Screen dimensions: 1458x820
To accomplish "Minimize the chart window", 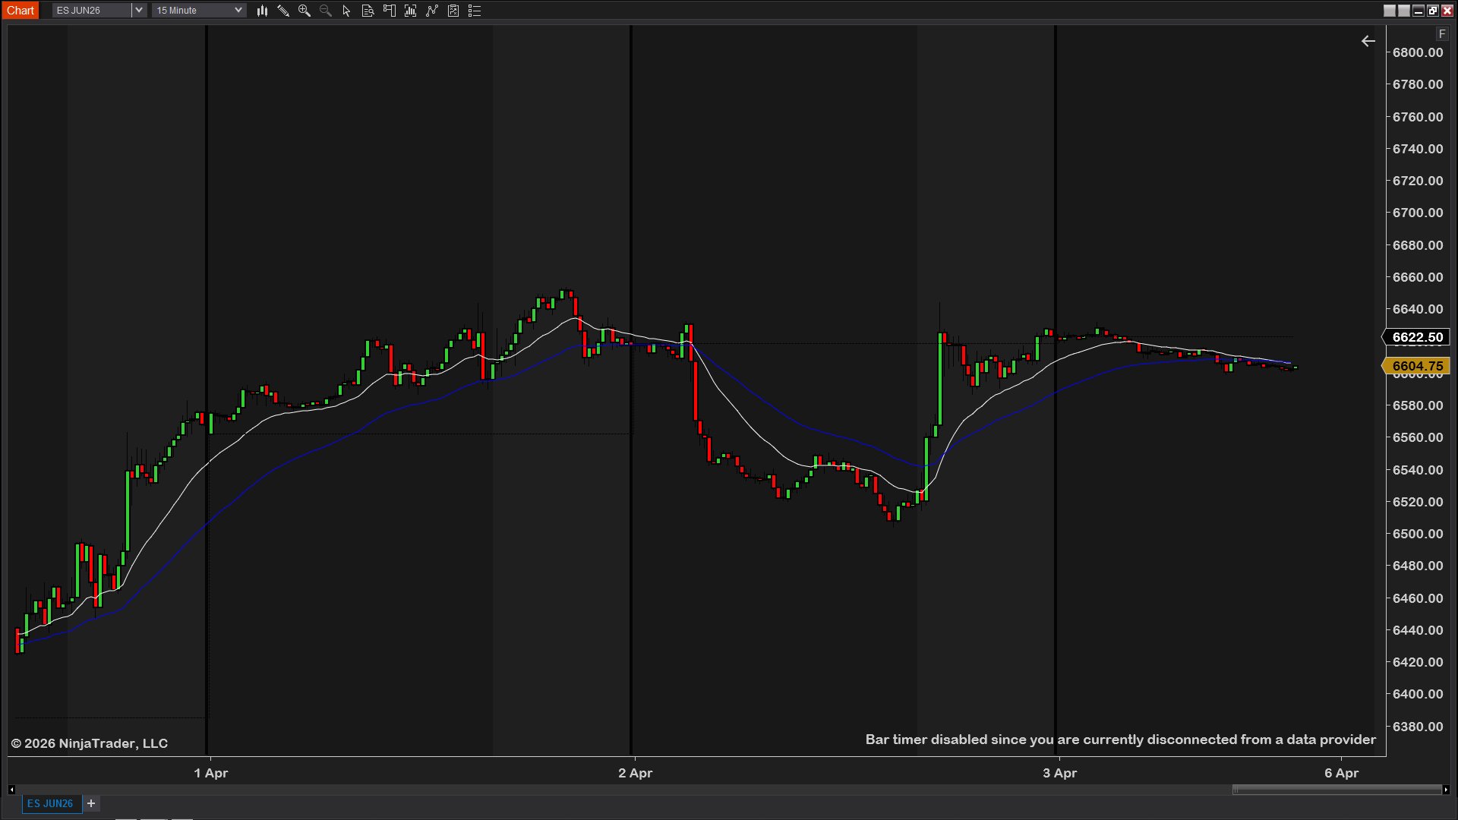I will (1418, 11).
